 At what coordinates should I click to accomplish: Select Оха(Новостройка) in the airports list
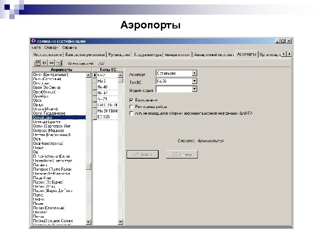tap(48, 144)
